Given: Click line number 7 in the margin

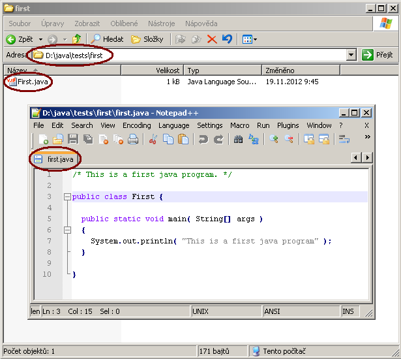Looking at the screenshot, I should point(49,241).
